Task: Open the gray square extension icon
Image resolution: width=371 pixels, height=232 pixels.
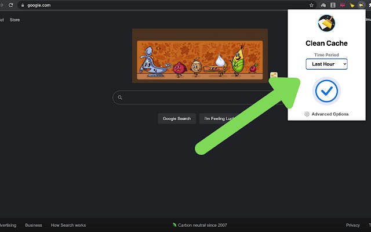Action: click(333, 5)
